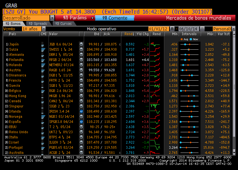Viewport: 238px width, 170px height.
Task: Open the start date calendar picker
Action: tap(172, 29)
